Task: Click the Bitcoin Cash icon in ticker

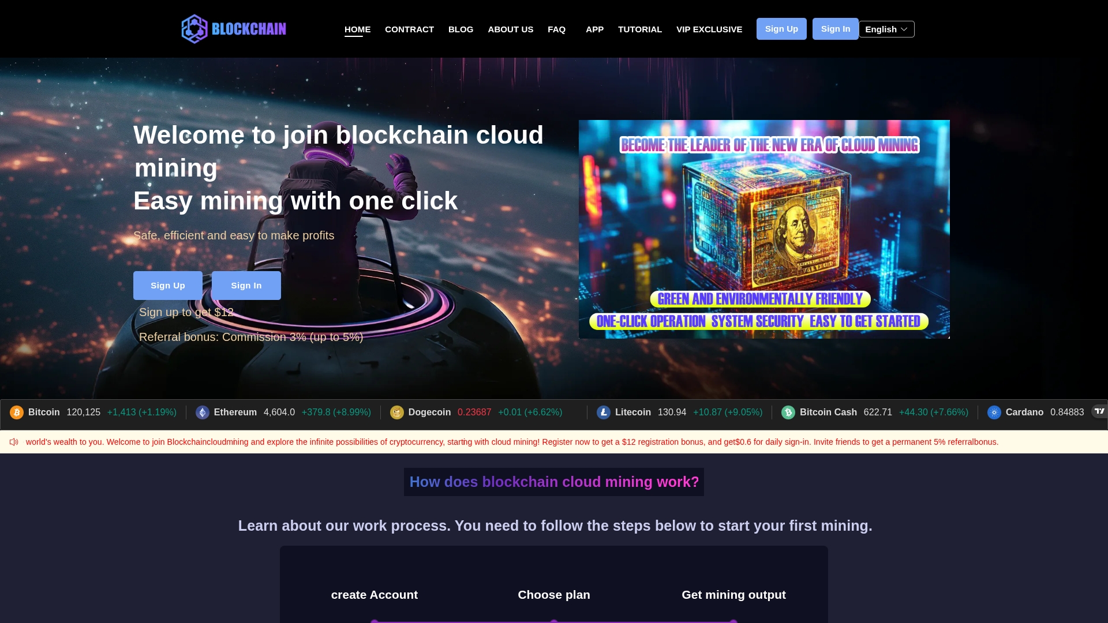Action: [788, 412]
